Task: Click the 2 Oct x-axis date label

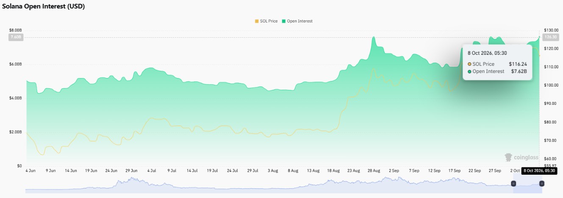Action: (x=515, y=170)
